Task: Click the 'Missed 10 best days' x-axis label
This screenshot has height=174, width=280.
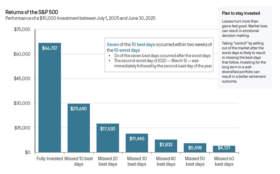Action: coord(78,161)
